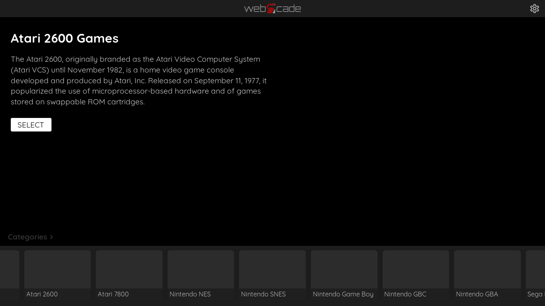Viewport: 545px width, 306px height.
Task: Click the Categories heading text
Action: pos(28,237)
